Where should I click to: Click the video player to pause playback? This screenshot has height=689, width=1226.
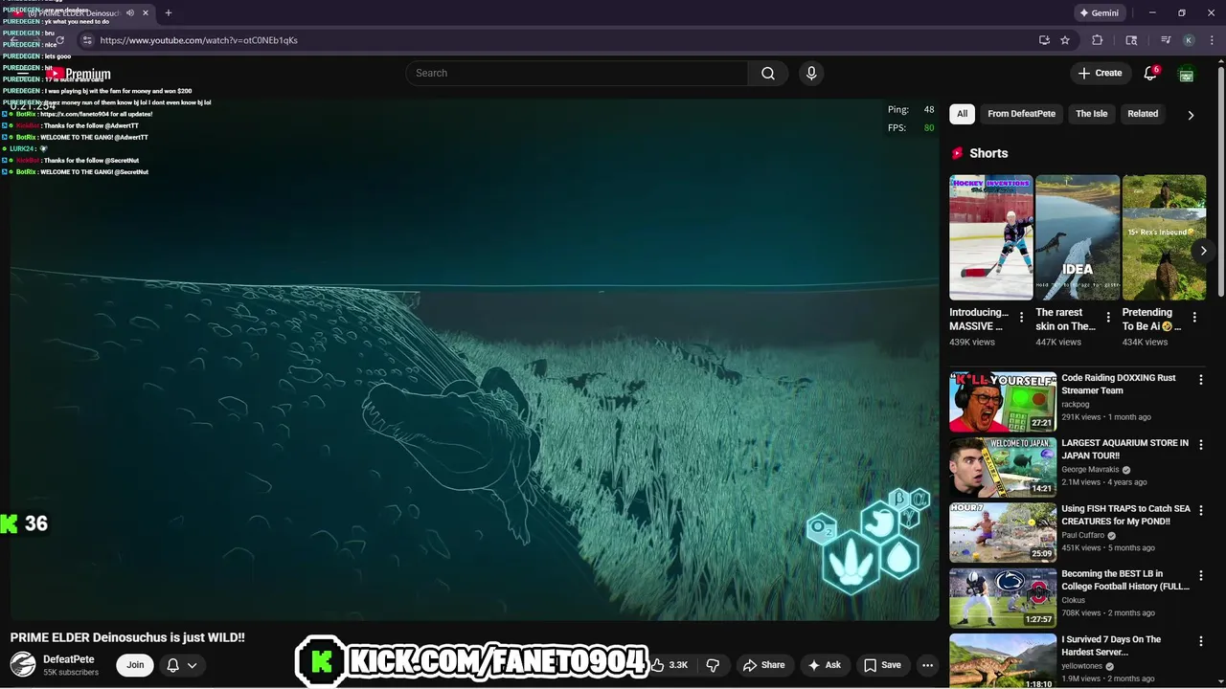pyautogui.click(x=474, y=360)
